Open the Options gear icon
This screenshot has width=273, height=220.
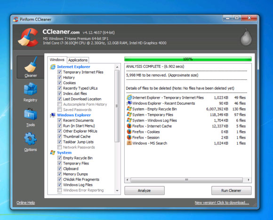pyautogui.click(x=31, y=139)
